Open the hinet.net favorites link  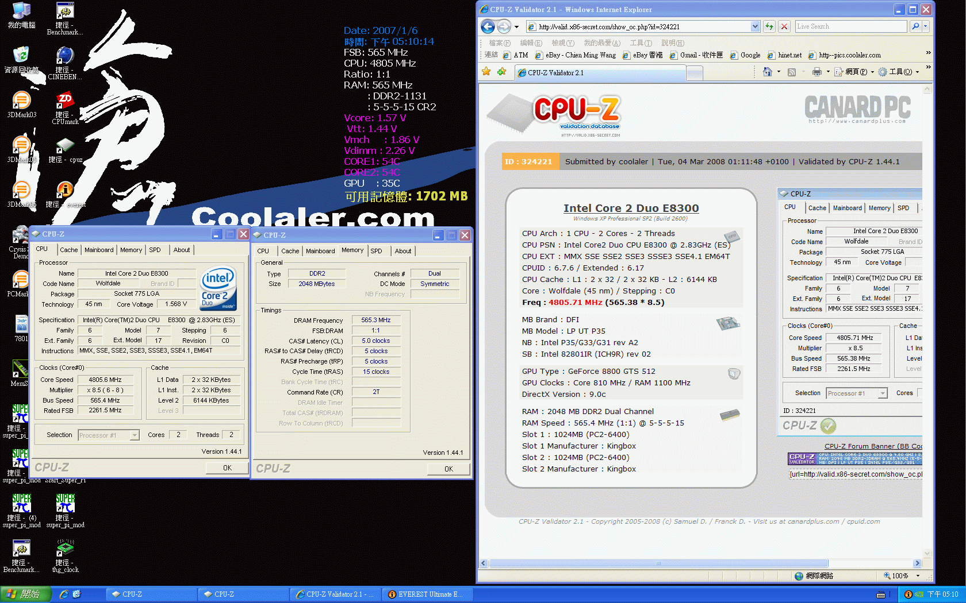[x=784, y=55]
